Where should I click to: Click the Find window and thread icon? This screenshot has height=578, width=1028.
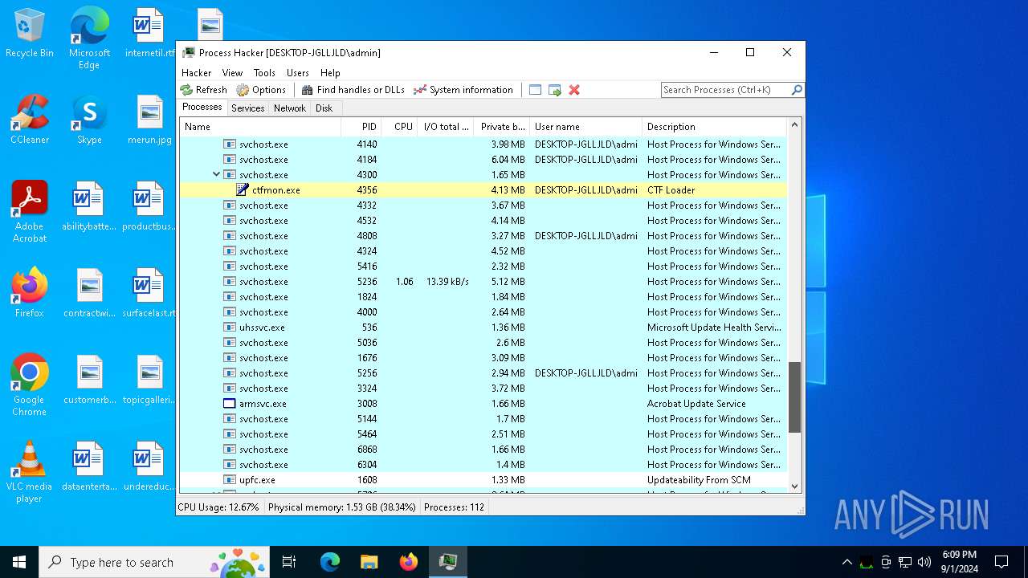(555, 90)
